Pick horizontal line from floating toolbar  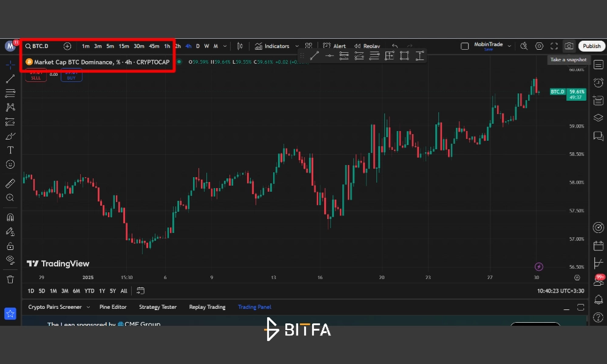pos(329,56)
